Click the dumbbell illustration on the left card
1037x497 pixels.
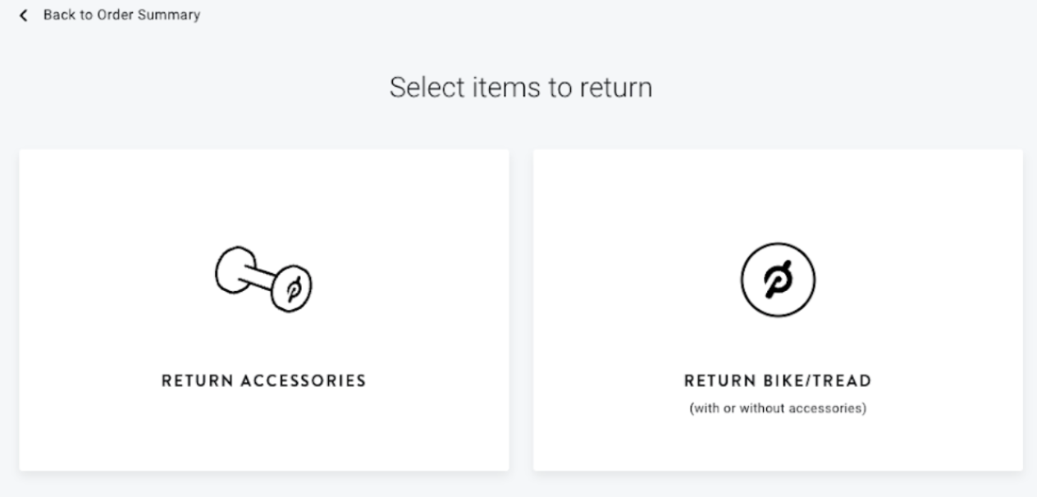coord(263,279)
